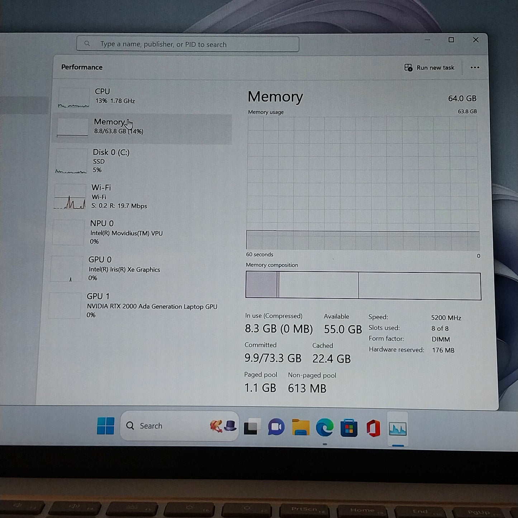
Task: Click the Cached 22.4 GB value
Action: [331, 359]
